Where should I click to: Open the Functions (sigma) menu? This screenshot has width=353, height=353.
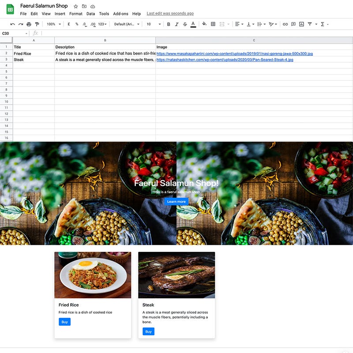pos(322,24)
